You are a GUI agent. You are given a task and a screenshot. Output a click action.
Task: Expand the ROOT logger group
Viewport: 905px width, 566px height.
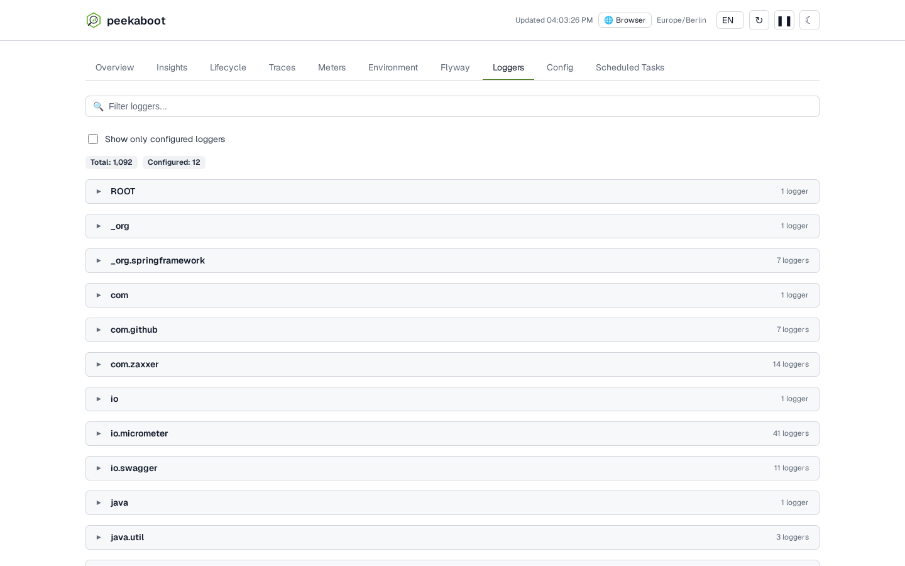point(452,191)
